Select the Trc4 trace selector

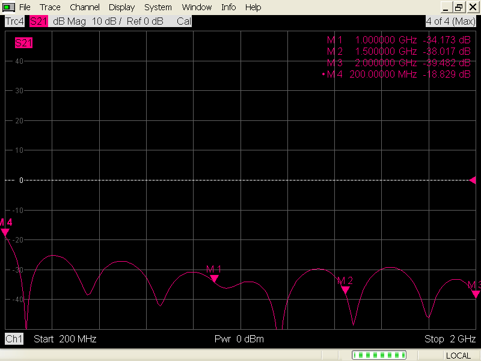click(14, 21)
